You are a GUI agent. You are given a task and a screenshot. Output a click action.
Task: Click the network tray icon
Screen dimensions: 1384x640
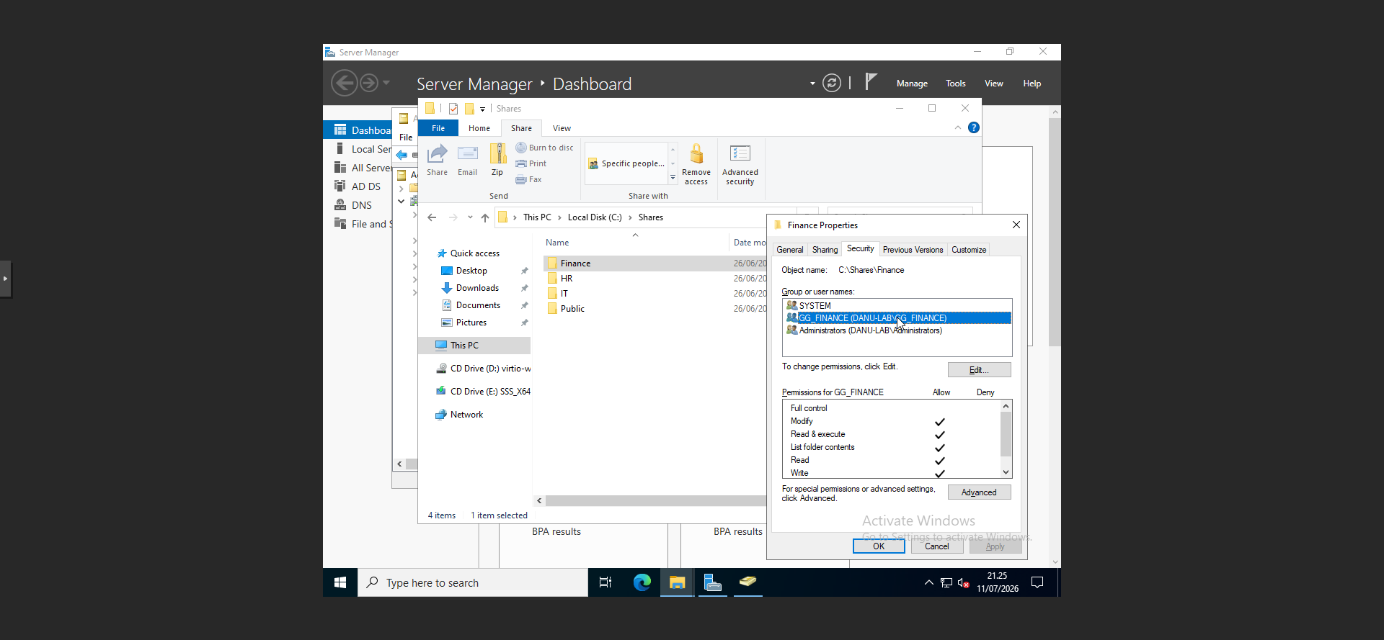tap(946, 582)
